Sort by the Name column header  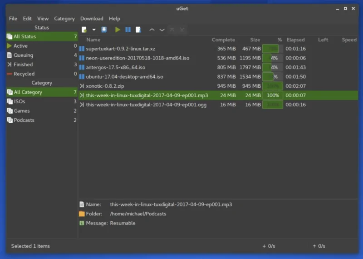coord(93,40)
